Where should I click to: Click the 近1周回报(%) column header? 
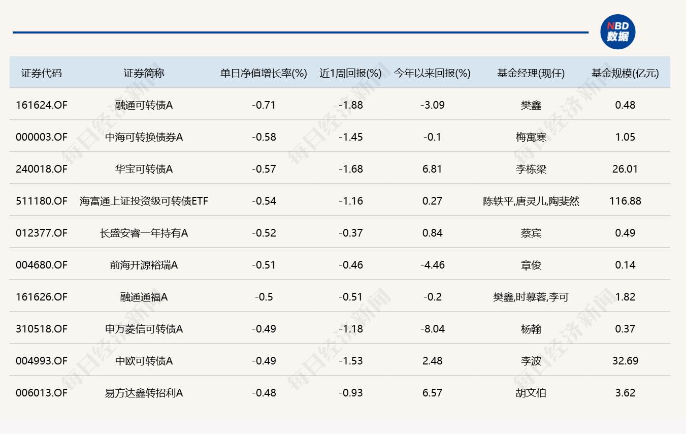pyautogui.click(x=350, y=73)
